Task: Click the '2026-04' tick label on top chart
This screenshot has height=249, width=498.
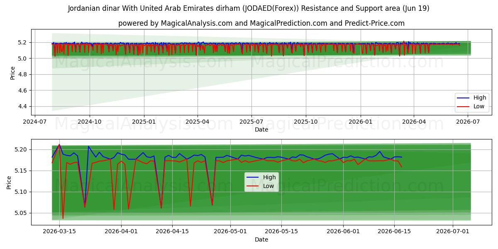Action: pos(414,122)
